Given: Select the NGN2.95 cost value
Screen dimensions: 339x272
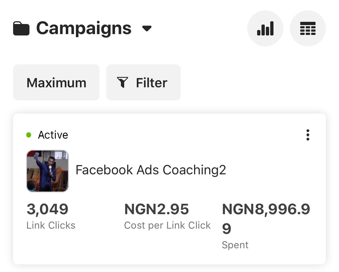Looking at the screenshot, I should pyautogui.click(x=156, y=209).
